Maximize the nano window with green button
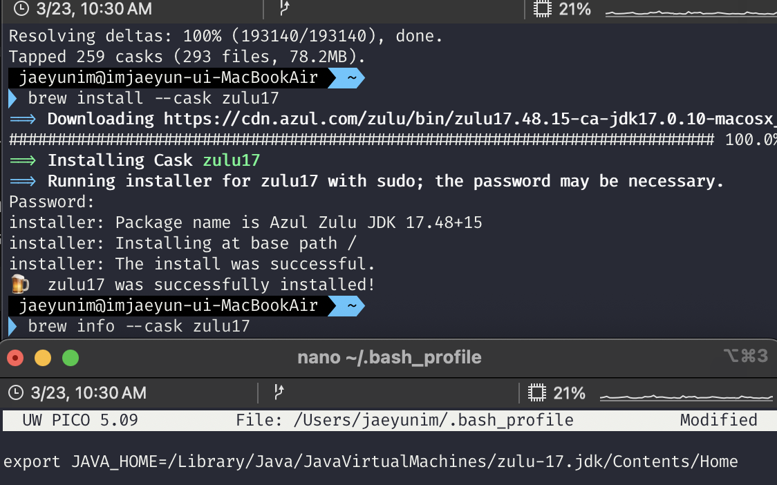Screen dimensions: 777x485 coord(71,358)
